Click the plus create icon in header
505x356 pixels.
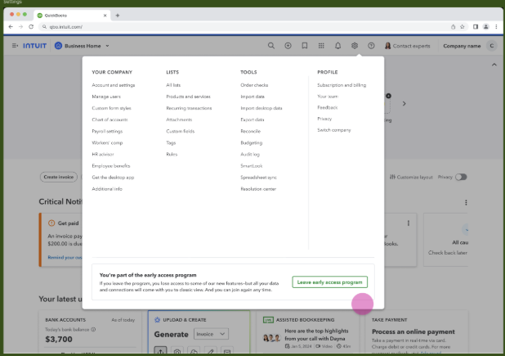pos(288,46)
